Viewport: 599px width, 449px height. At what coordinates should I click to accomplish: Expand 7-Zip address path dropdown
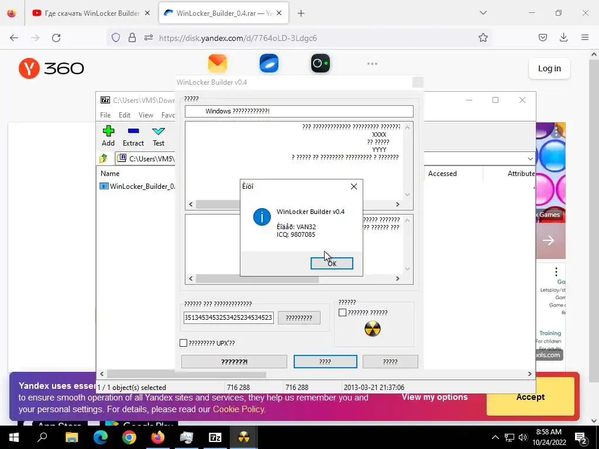pyautogui.click(x=530, y=158)
